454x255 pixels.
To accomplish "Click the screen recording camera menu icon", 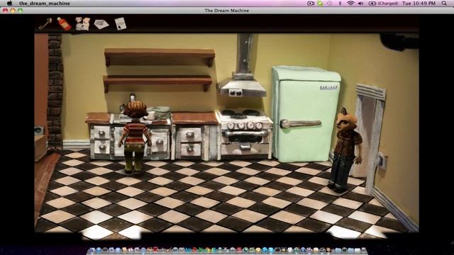I will pyautogui.click(x=311, y=3).
